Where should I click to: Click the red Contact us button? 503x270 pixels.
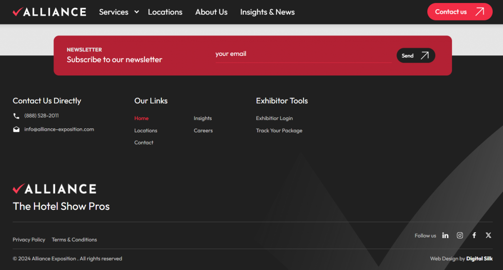click(x=460, y=12)
